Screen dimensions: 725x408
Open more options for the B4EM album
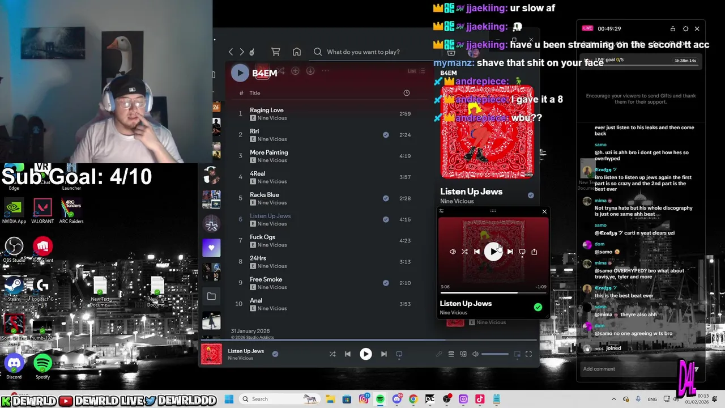pyautogui.click(x=326, y=71)
